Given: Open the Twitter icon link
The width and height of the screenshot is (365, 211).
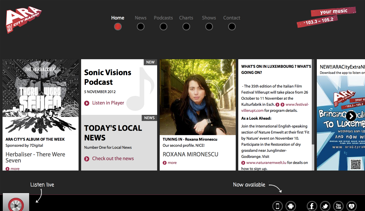Looking at the screenshot, I should 325,206.
